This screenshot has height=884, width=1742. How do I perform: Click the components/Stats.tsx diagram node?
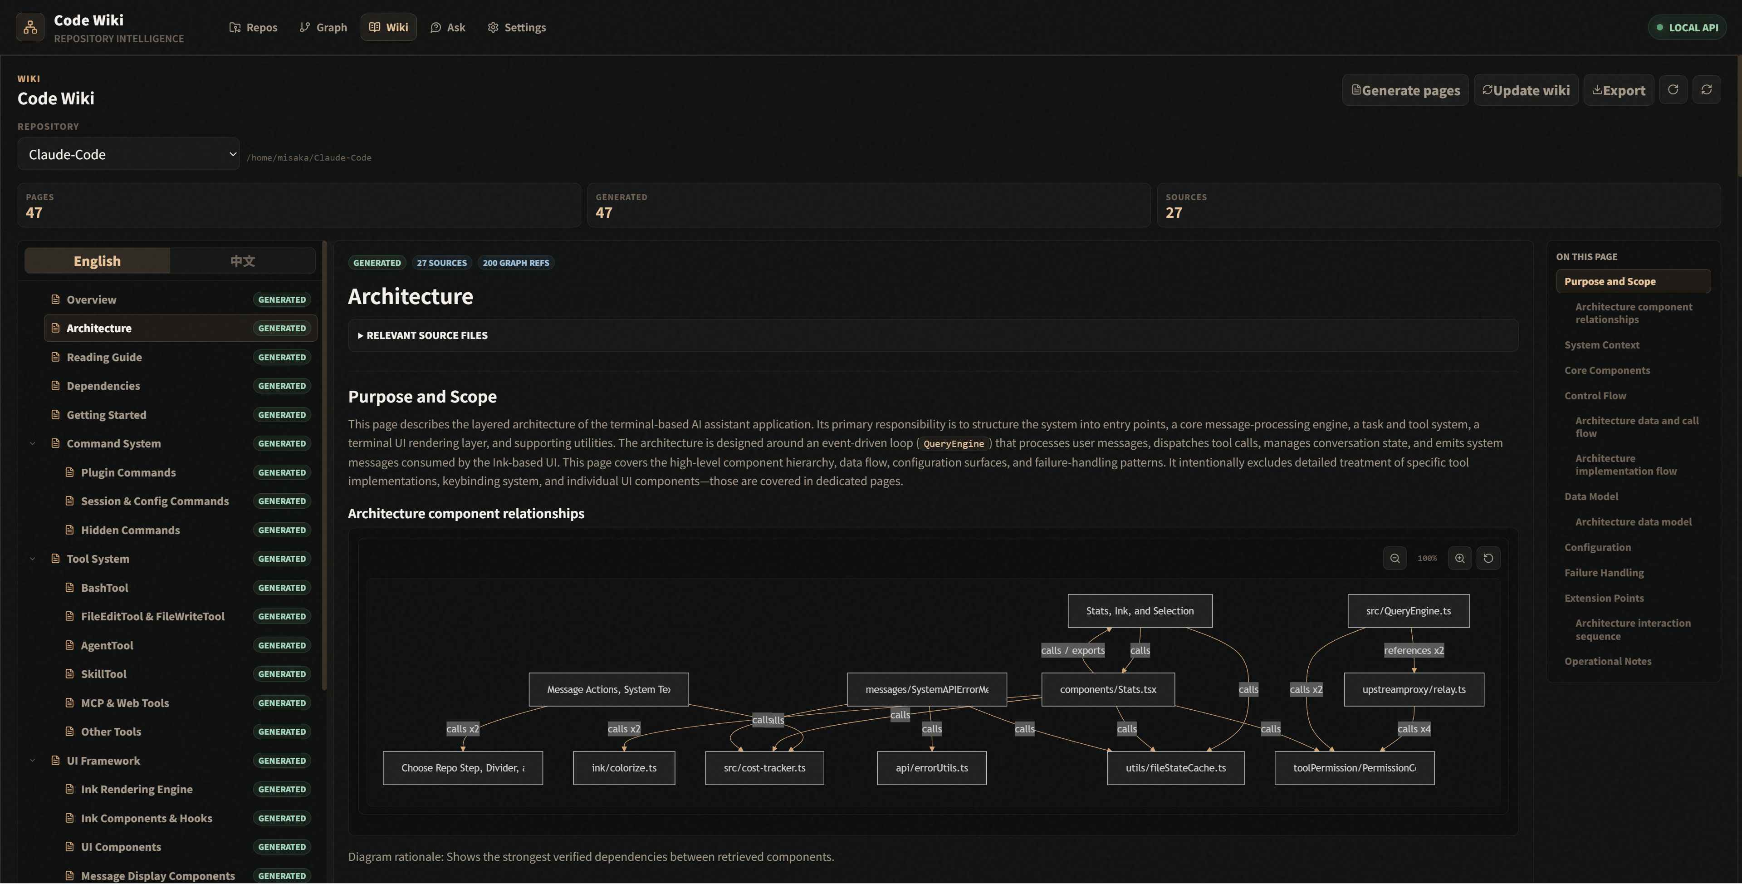[x=1108, y=689]
